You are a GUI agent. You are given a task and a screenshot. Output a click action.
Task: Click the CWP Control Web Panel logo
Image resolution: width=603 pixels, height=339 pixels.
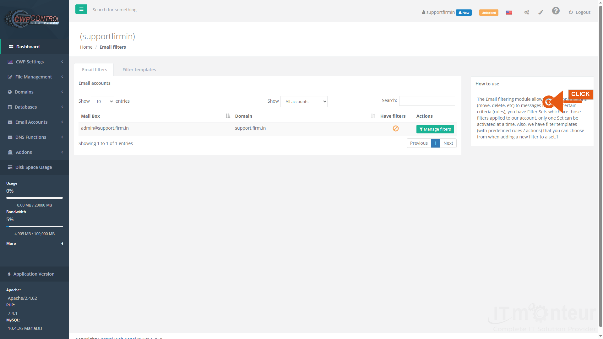32,19
